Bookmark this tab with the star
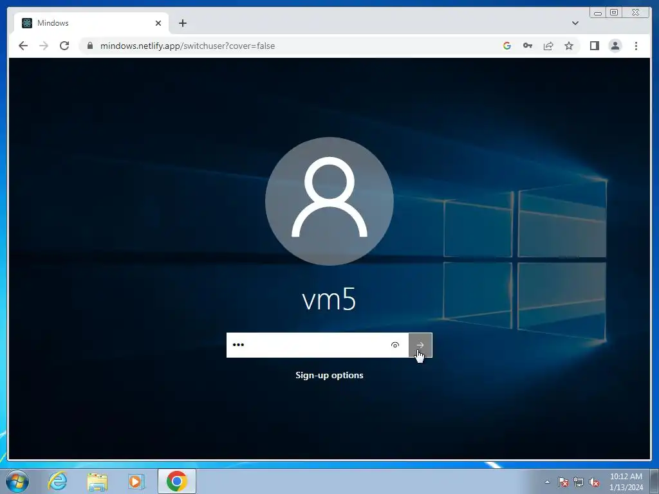659x494 pixels. click(x=569, y=46)
